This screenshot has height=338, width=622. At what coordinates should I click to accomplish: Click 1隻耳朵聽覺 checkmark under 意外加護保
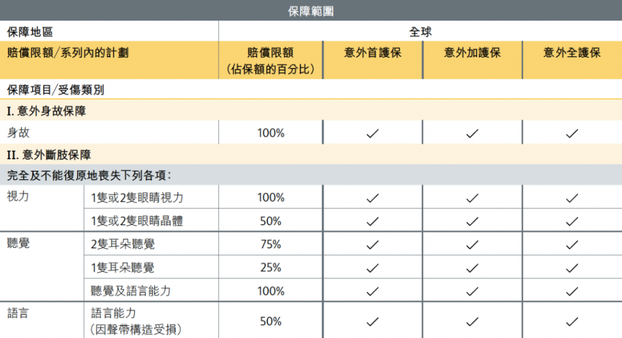click(x=472, y=268)
